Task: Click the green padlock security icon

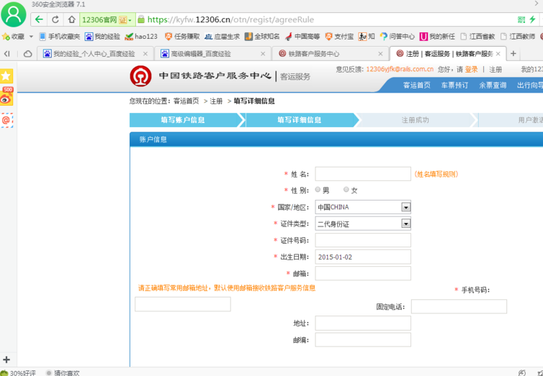Action: click(x=141, y=19)
